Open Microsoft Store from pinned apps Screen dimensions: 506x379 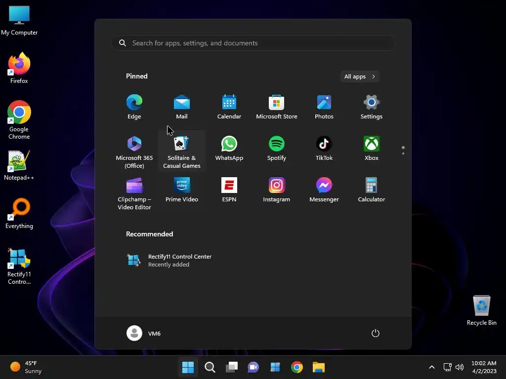click(x=277, y=107)
